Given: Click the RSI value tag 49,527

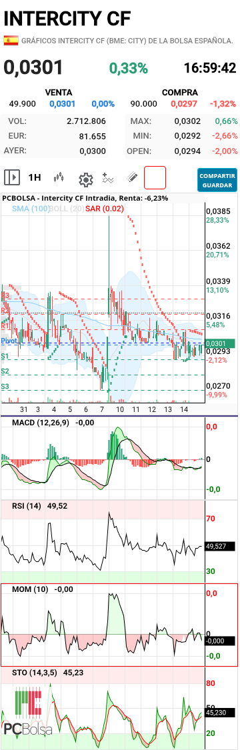Looking at the screenshot, I should pyautogui.click(x=220, y=546).
